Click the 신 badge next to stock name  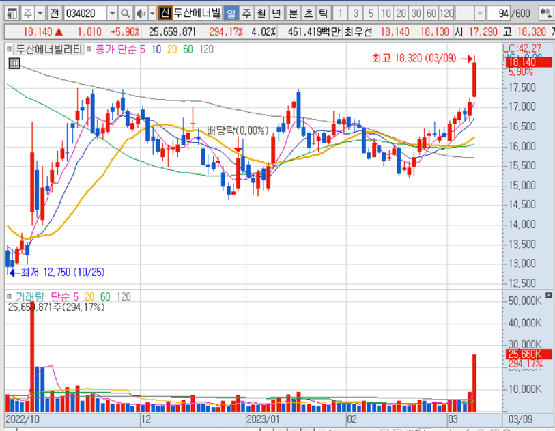(x=165, y=14)
